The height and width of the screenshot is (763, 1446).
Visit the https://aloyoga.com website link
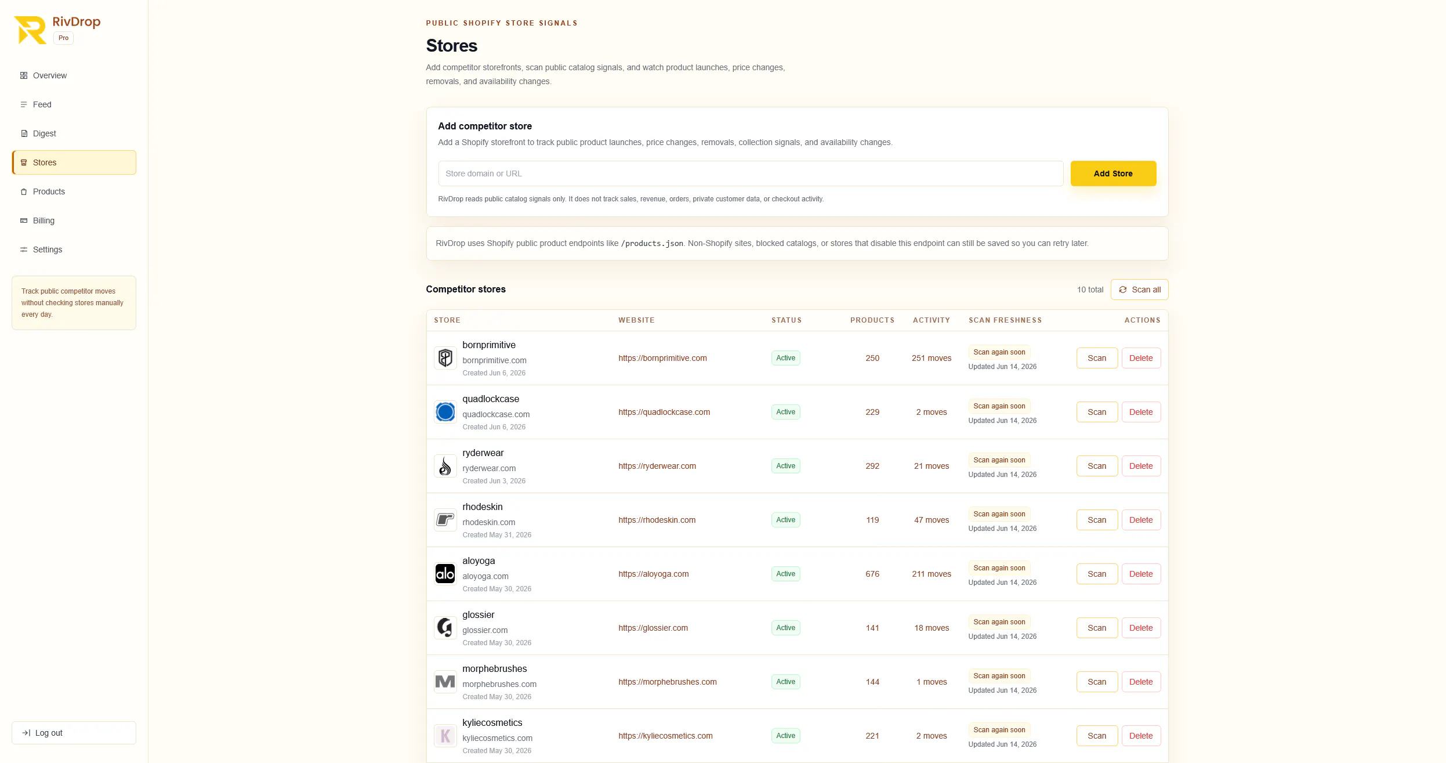[654, 574]
